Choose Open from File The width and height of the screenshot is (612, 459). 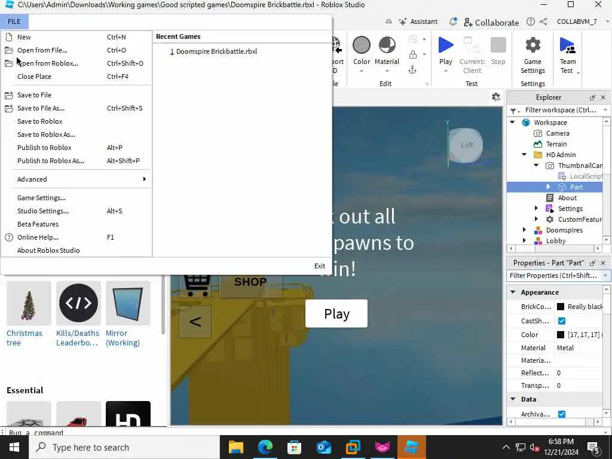point(77,50)
